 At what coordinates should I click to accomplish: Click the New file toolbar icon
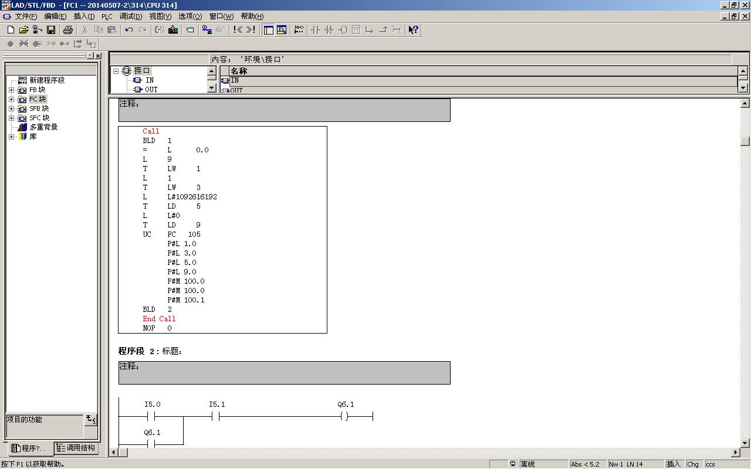pos(10,30)
